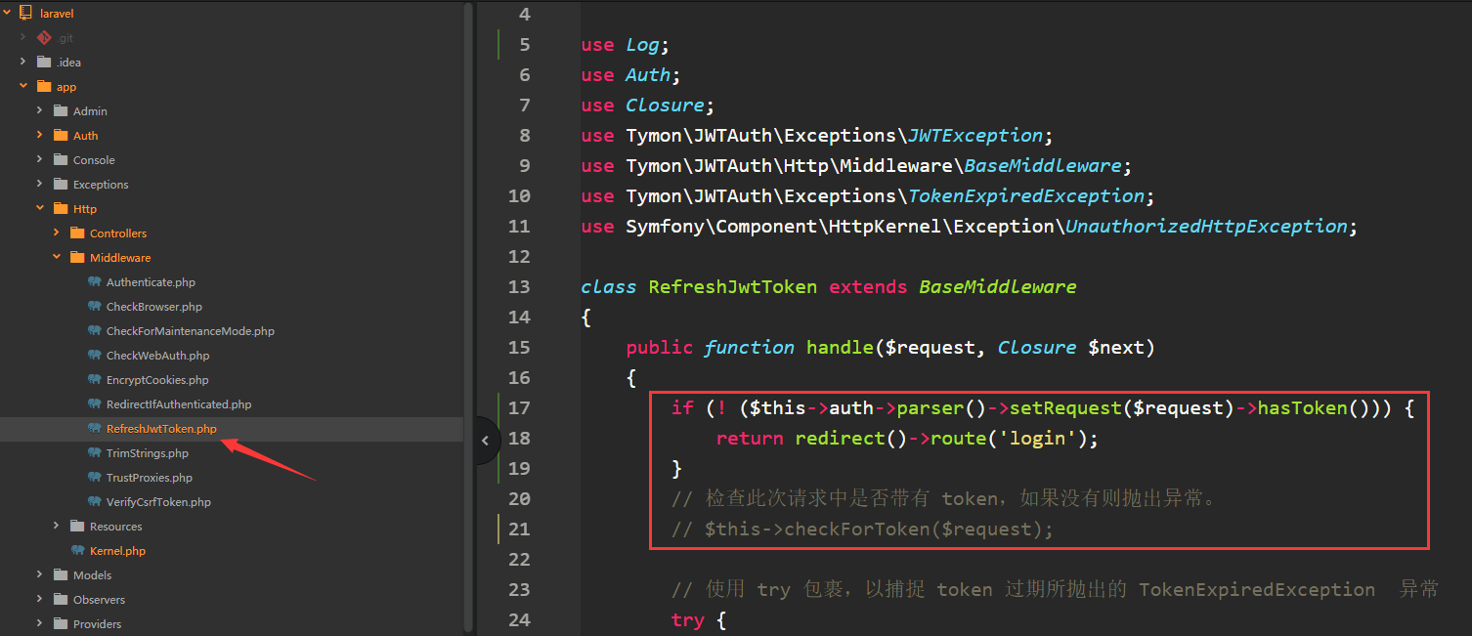Click line number 17 in the gutter

pyautogui.click(x=519, y=407)
